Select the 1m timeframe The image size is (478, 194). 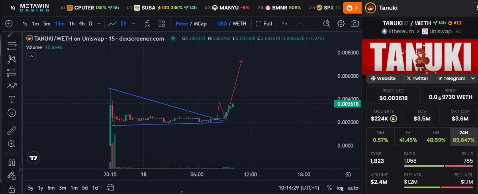pos(35,23)
